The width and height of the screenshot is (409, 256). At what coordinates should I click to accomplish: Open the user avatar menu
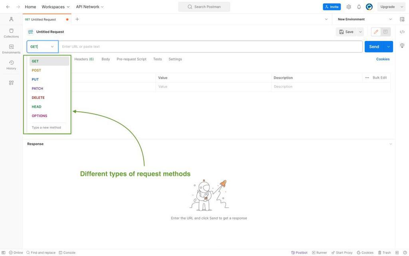(369, 7)
